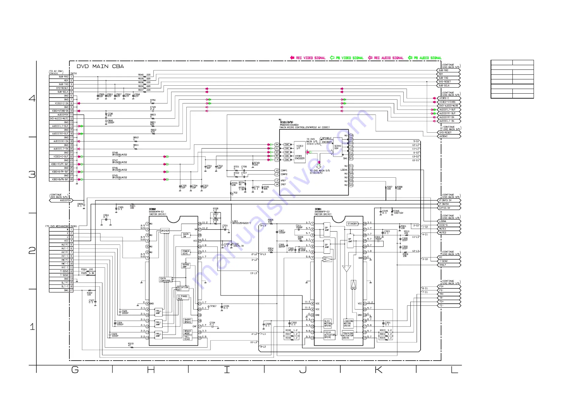
Task: Click the SHORT BRAKE block inside IC302
Action: point(188,321)
